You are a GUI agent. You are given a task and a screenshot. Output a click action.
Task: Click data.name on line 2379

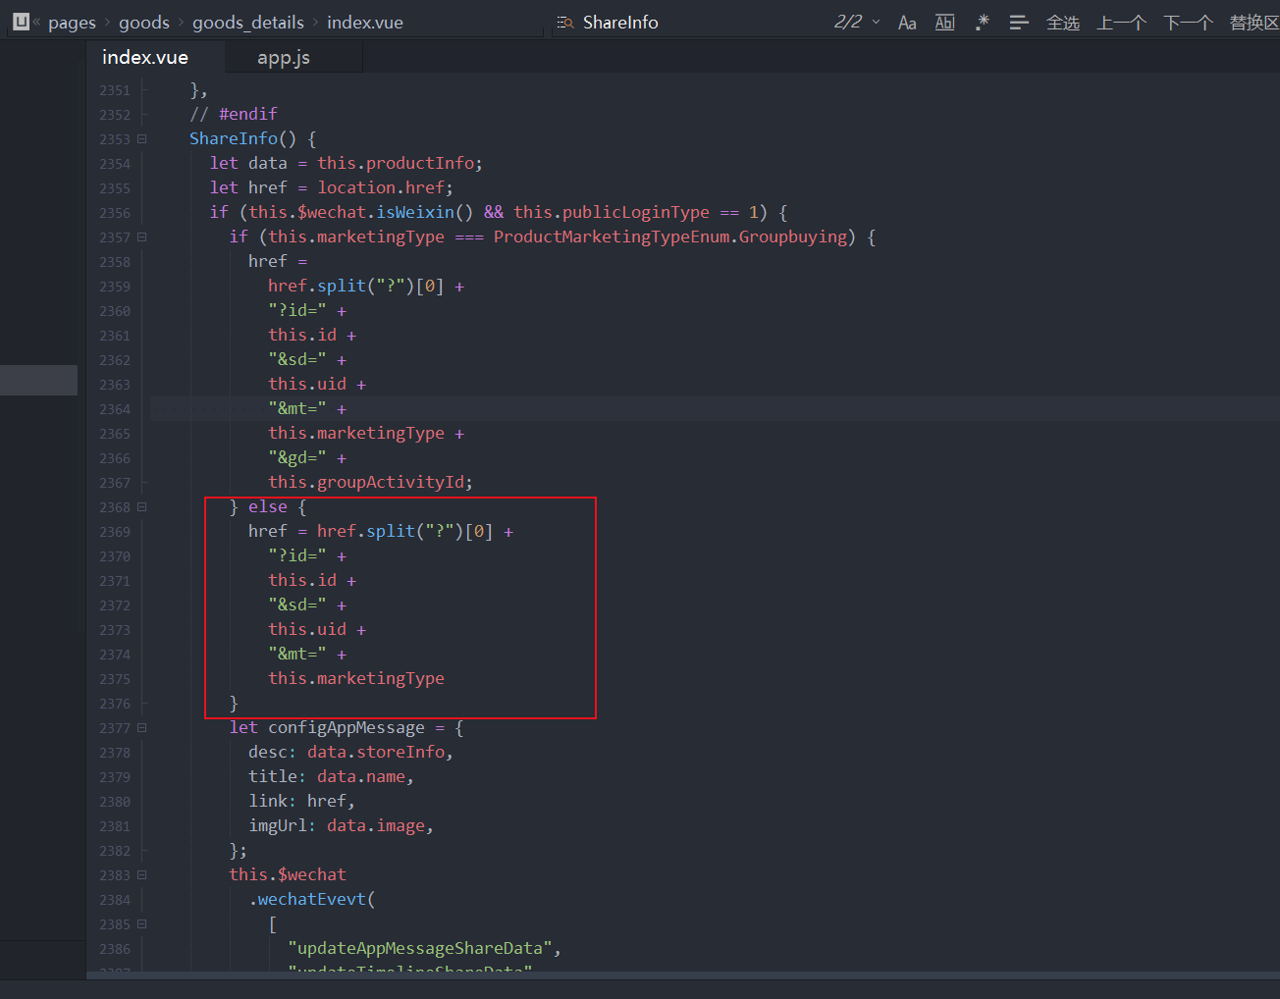pos(361,776)
